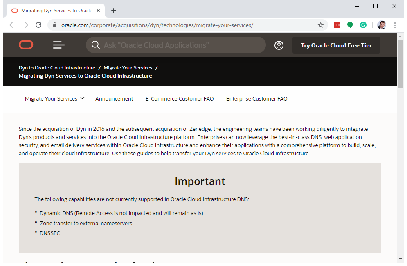
Task: Click the Oracle logo icon
Action: pyautogui.click(x=26, y=45)
